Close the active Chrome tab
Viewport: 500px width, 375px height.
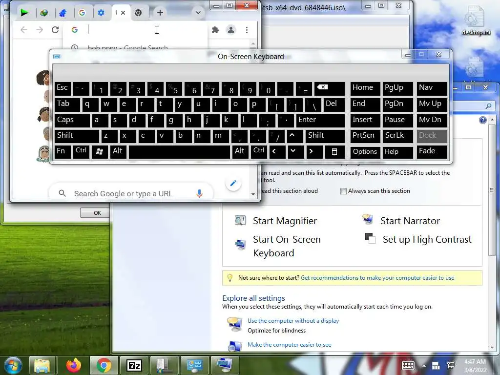point(123,13)
